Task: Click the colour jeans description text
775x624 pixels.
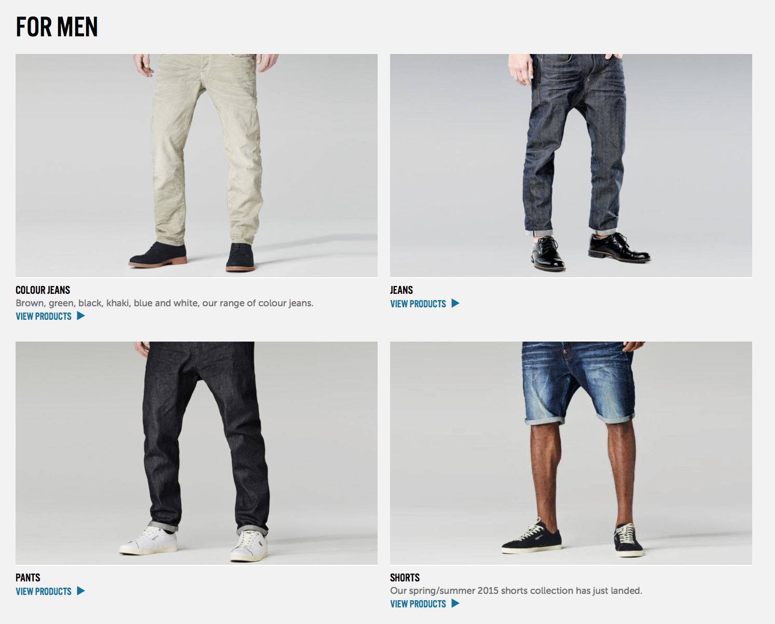Action: point(164,303)
